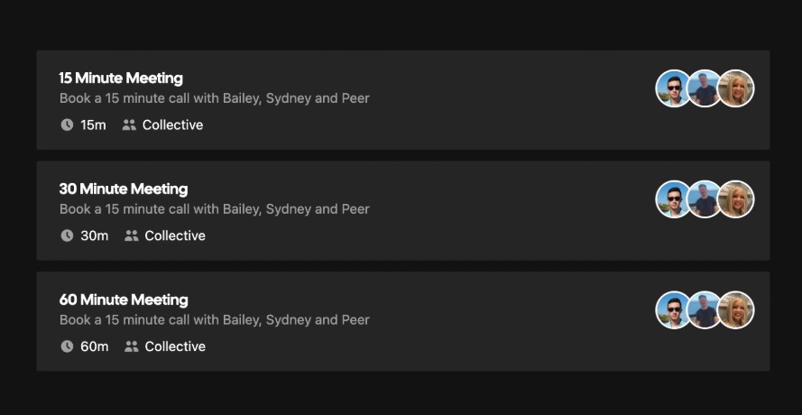Click the clock icon beside 15m

(67, 124)
